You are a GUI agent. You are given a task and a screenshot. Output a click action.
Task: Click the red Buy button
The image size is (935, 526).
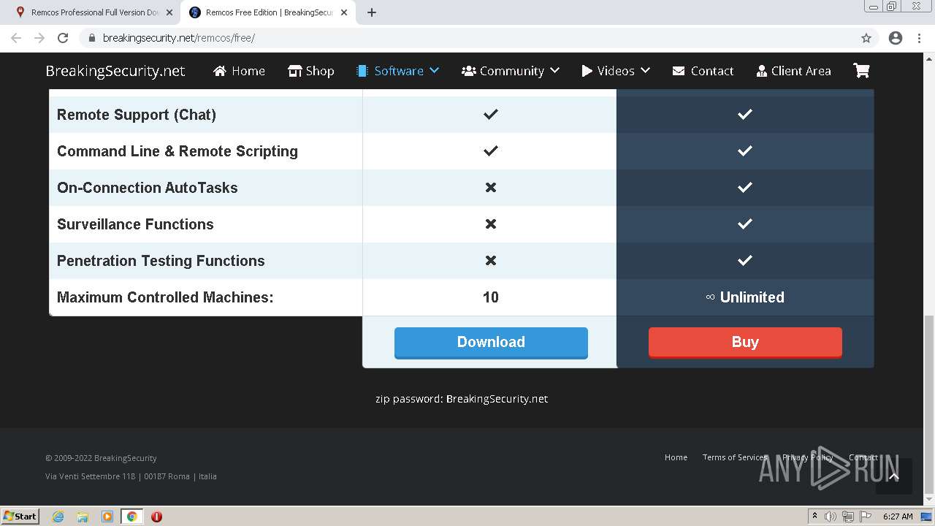click(x=745, y=343)
